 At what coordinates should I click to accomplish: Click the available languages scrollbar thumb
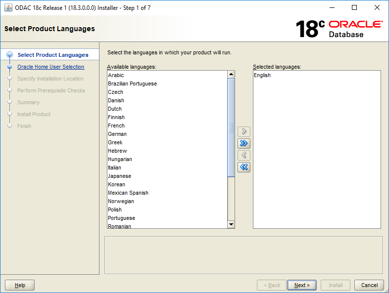[x=231, y=127]
